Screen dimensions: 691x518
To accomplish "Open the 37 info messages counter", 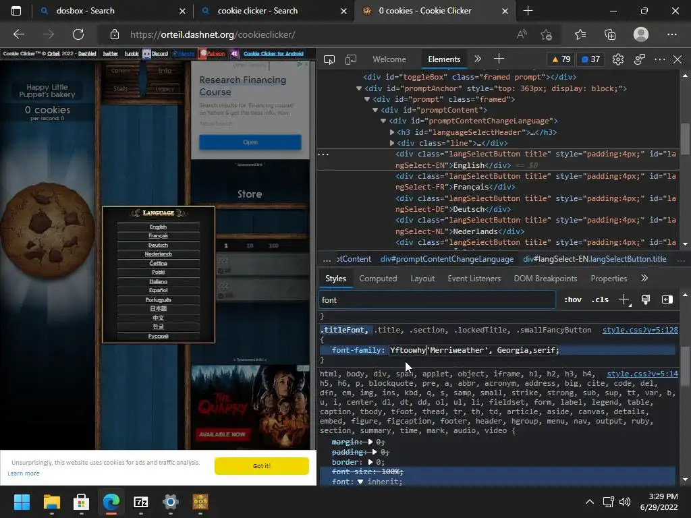I will (x=590, y=59).
